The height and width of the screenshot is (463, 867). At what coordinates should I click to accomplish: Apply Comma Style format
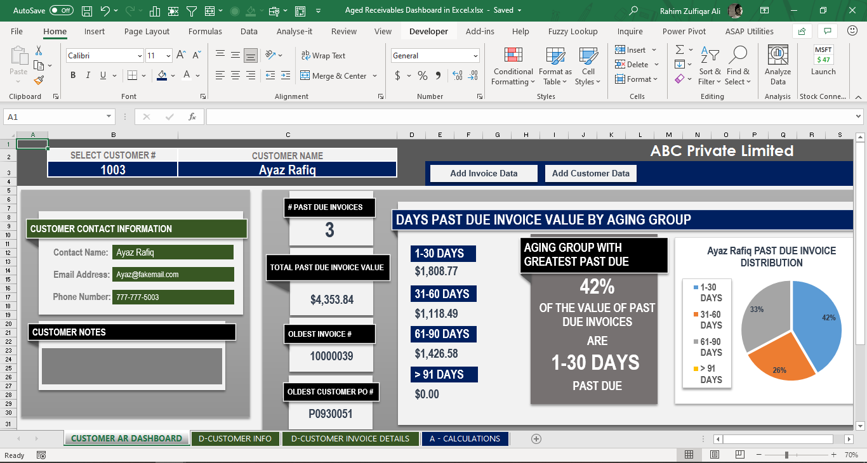[437, 75]
